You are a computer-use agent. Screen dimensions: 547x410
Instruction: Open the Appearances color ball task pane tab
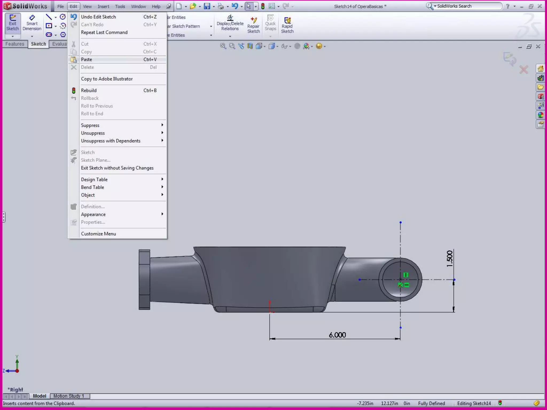click(541, 115)
